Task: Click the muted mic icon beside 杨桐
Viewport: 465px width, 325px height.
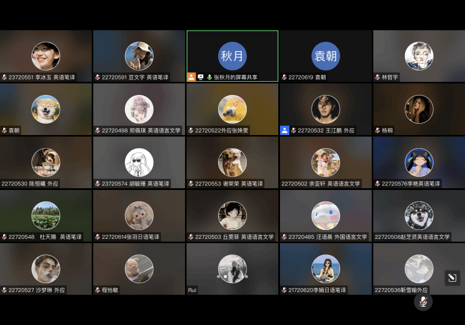Action: pos(377,131)
